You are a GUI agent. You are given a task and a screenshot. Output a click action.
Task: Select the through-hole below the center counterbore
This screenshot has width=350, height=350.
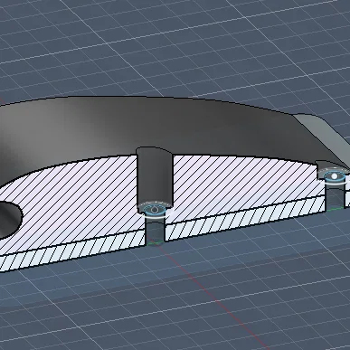click(x=156, y=229)
